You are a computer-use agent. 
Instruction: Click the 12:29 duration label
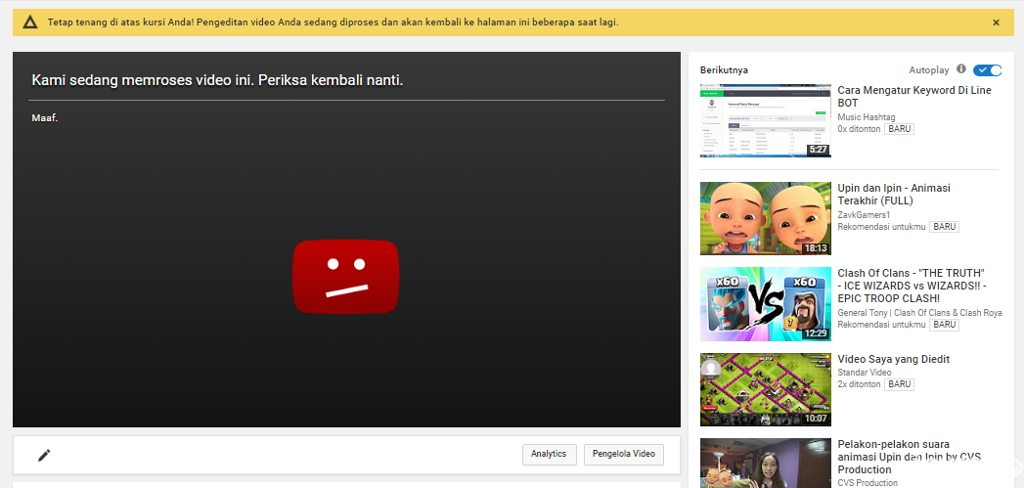816,333
